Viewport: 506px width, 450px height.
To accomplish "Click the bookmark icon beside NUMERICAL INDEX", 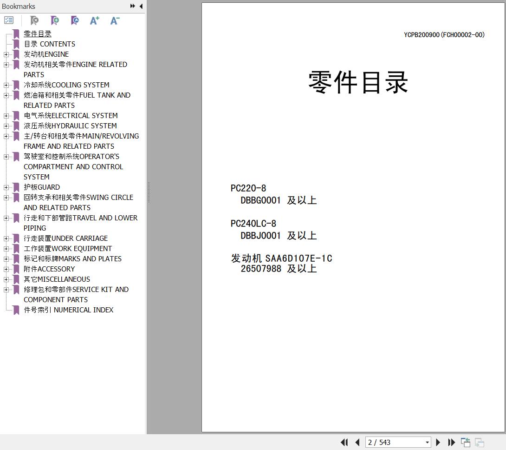I will (x=16, y=310).
